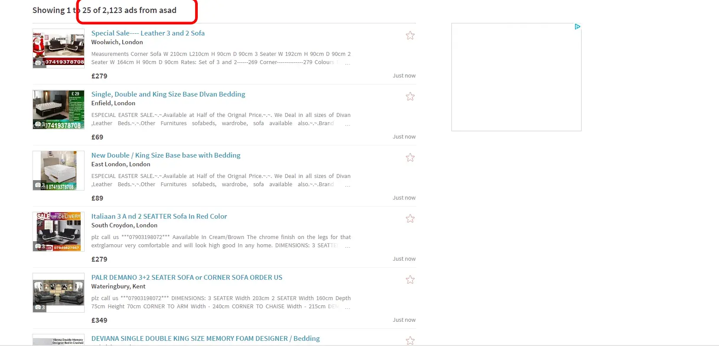Open Italiaan 3 A nd 2 SEATTER Sofa listing

[159, 217]
